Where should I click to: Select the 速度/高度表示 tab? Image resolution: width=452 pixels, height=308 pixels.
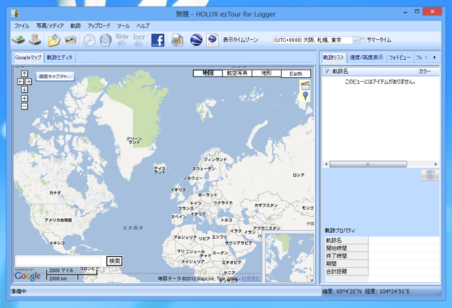point(366,57)
